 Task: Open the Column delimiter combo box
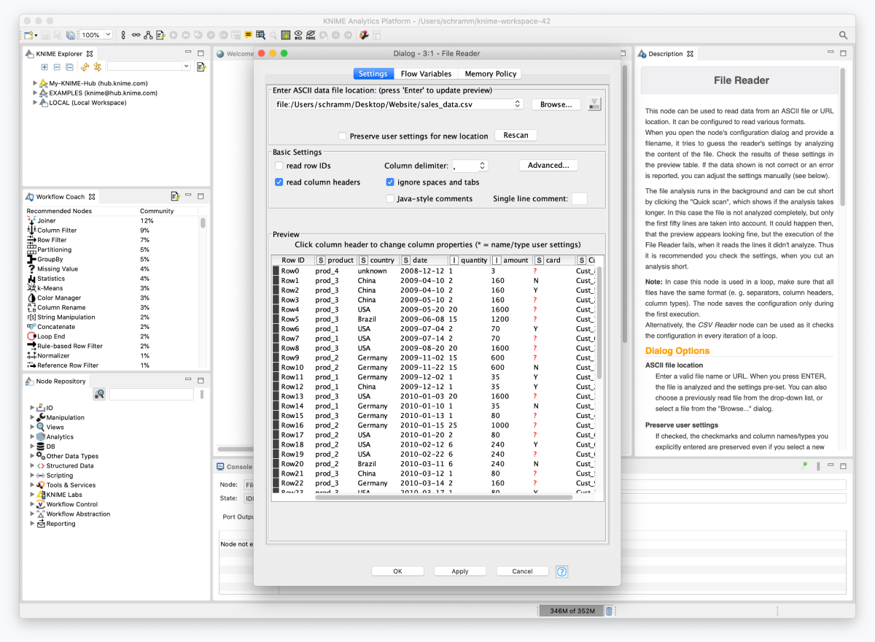(482, 166)
